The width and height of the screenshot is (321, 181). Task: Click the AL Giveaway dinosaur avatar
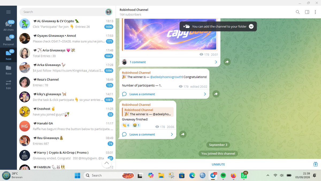tap(25, 24)
